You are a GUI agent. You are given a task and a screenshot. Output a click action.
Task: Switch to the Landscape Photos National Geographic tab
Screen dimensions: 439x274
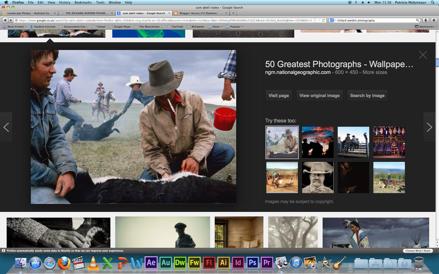point(29,13)
